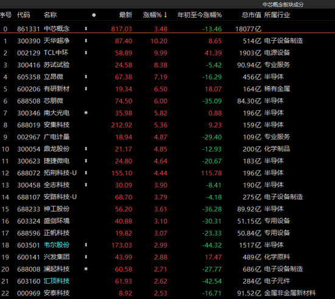Viewport: 335px width, 299px height.
Task: Select stock name 捷捷微电
Action: click(57, 161)
